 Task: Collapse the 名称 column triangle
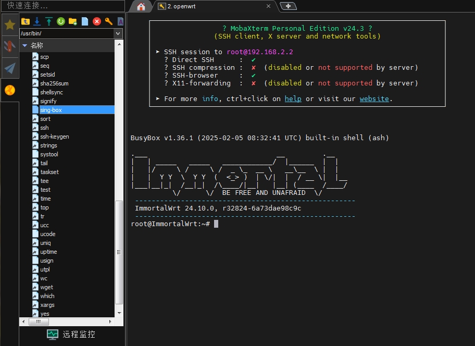click(25, 45)
